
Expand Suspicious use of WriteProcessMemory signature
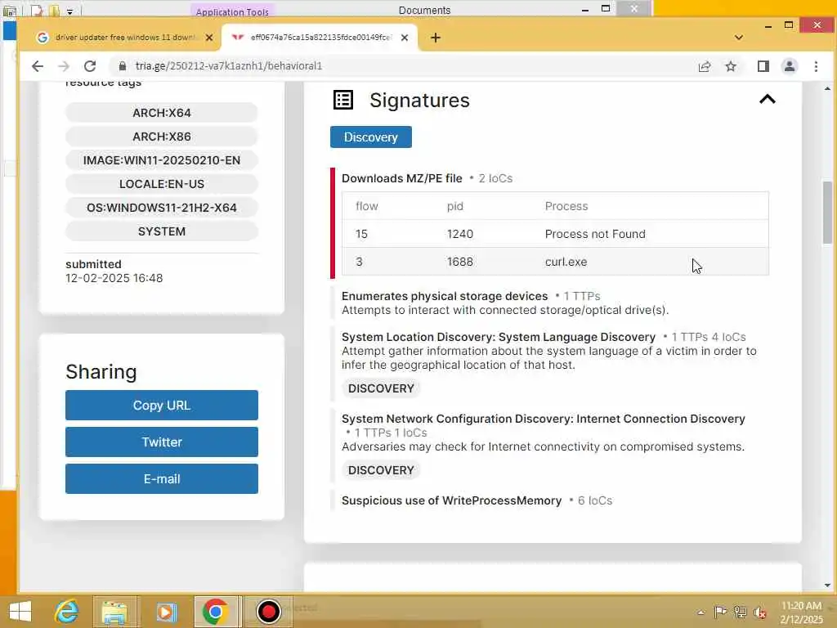pos(451,501)
